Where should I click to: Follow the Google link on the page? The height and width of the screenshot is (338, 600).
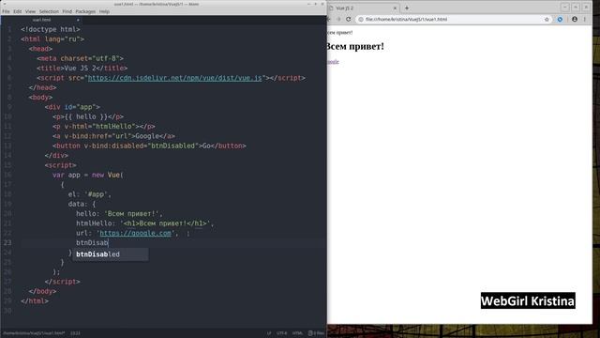333,62
